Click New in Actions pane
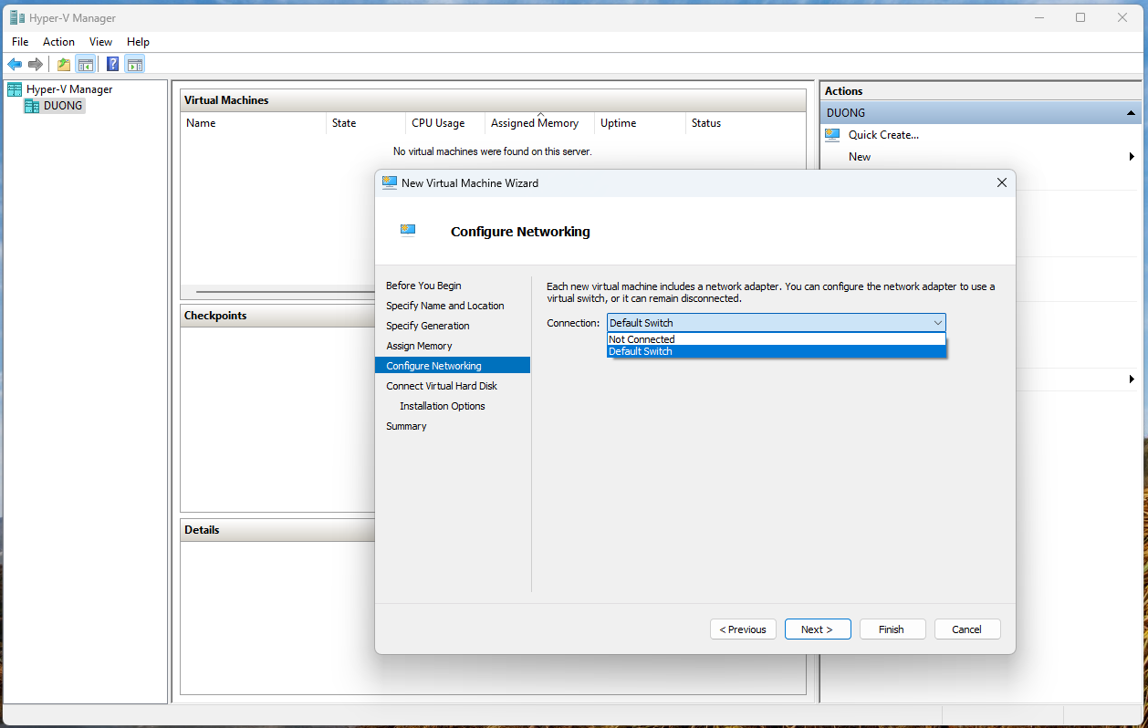The image size is (1148, 728). (x=860, y=157)
